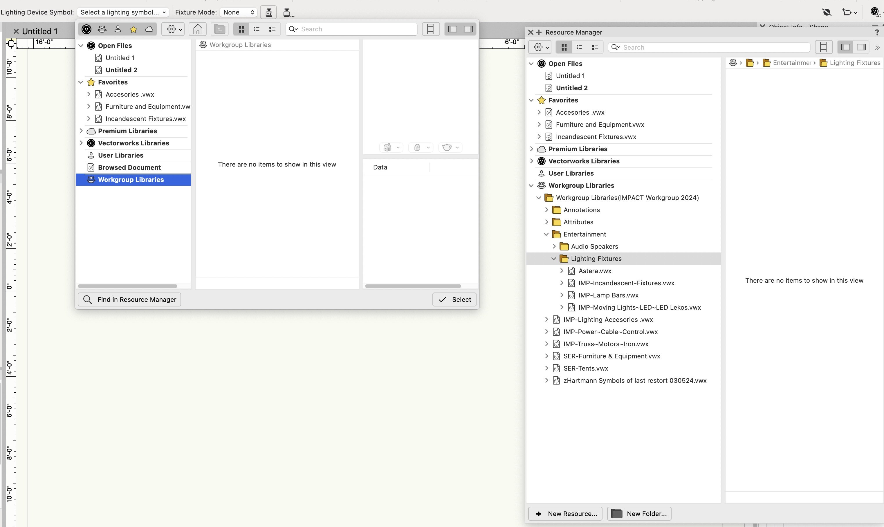Click the favorites star filter icon
Viewport: 884px width, 527px height.
click(133, 29)
